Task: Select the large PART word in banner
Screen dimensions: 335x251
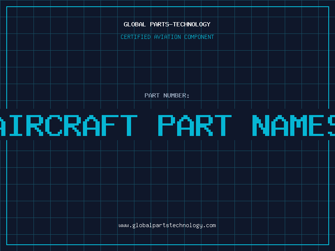Action: point(195,125)
